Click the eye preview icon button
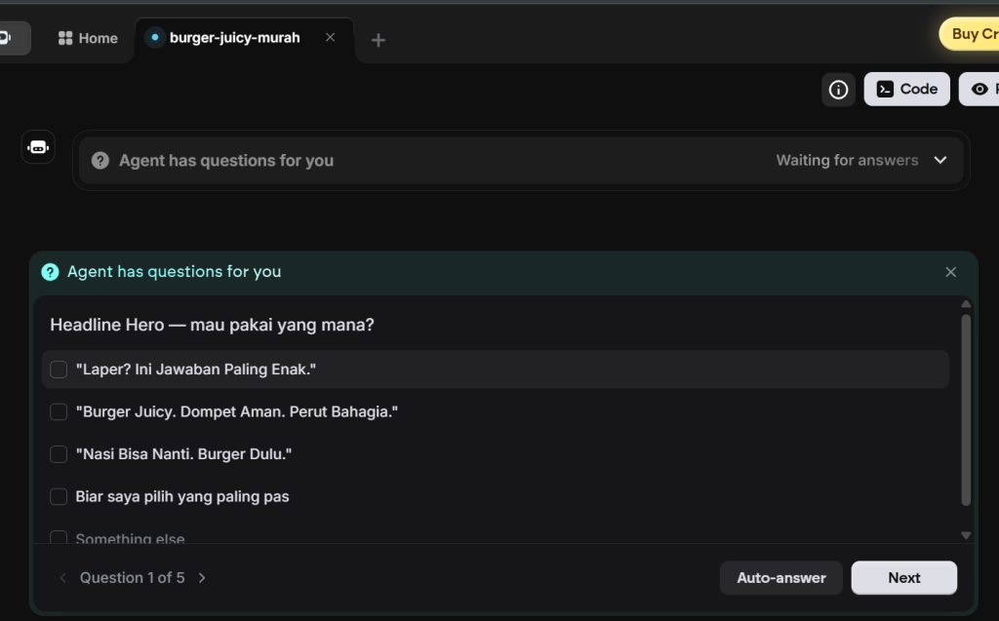Image resolution: width=999 pixels, height=621 pixels. pos(979,90)
